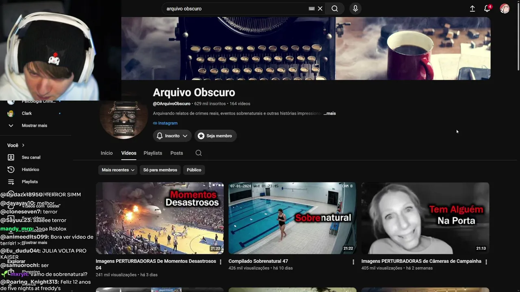Switch to the Início tab
The image size is (520, 292).
pos(106,153)
